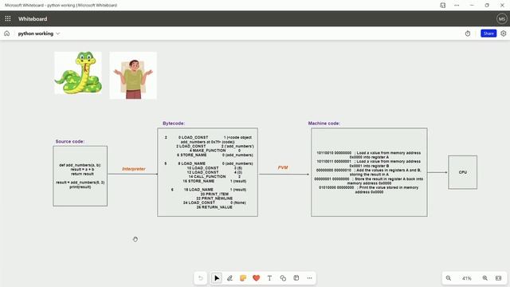Fit board to screen icon
Image resolution: width=510 pixels, height=287 pixels.
[498, 278]
